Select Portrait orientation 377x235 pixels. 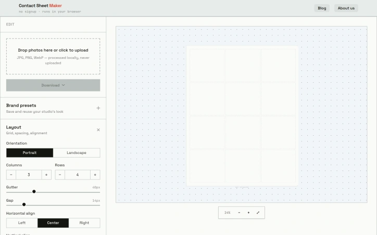pos(30,153)
